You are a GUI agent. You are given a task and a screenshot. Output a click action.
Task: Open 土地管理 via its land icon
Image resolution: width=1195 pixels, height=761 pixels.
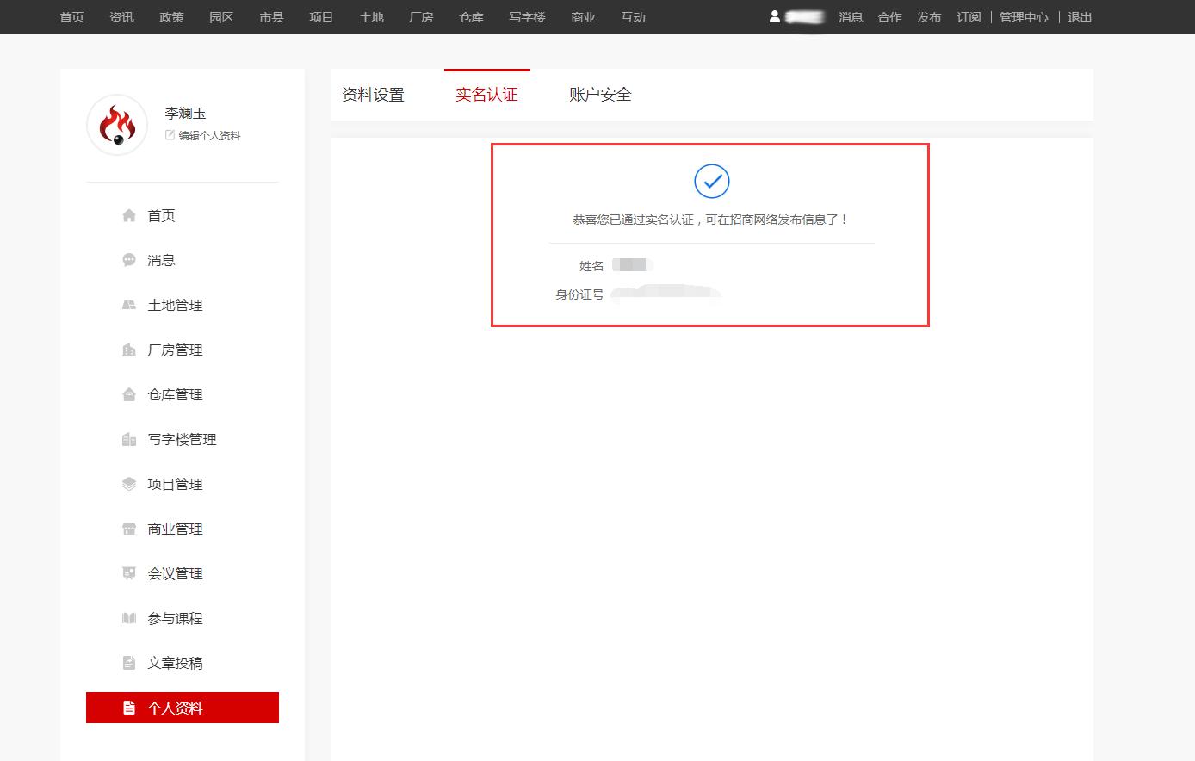point(129,305)
